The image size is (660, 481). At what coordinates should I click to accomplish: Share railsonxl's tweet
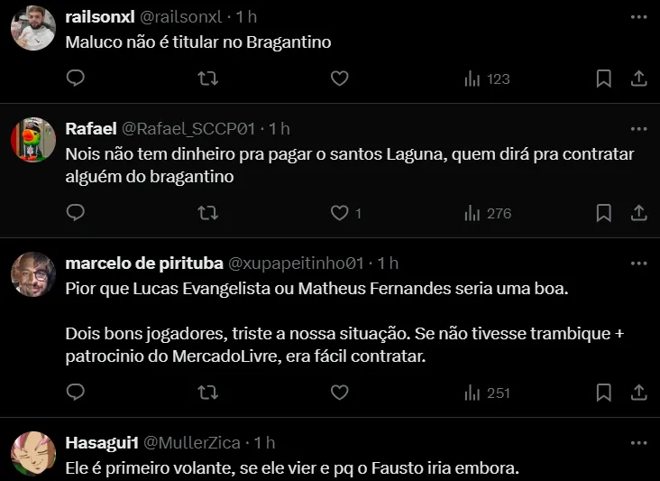pyautogui.click(x=638, y=79)
